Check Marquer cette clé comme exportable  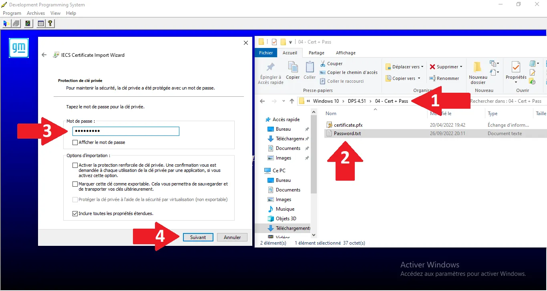(75, 184)
